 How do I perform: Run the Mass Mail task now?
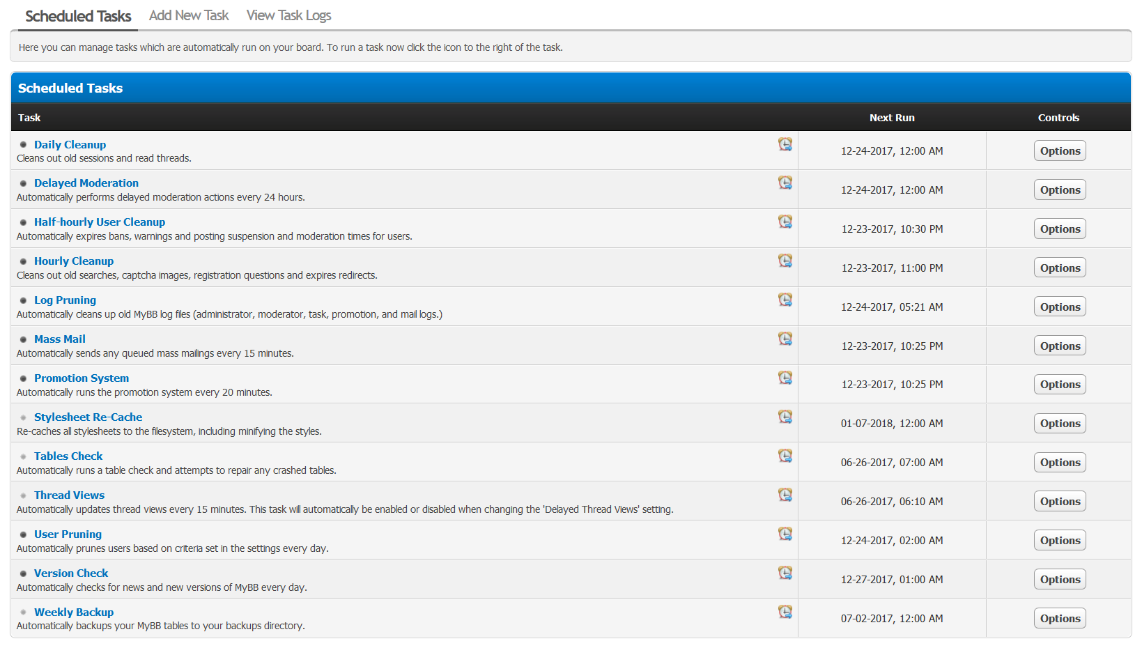pos(785,339)
